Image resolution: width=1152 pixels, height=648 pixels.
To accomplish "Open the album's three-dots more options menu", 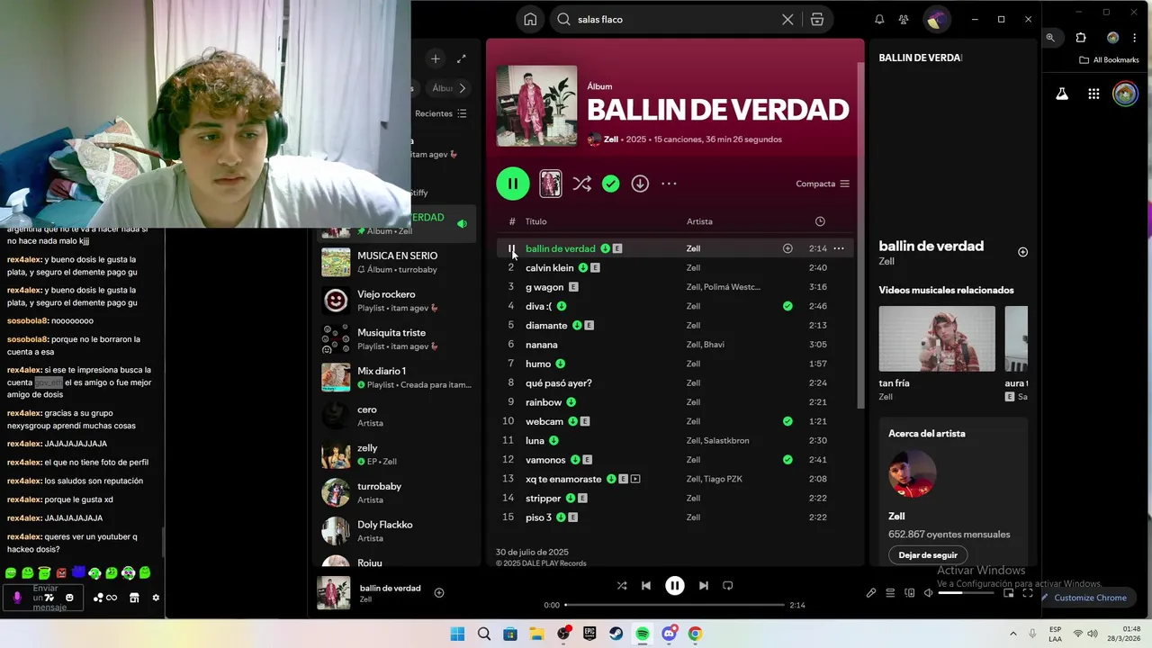I will (x=669, y=184).
